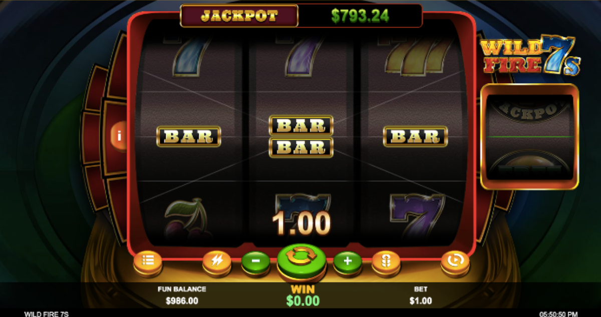Open game info with orange i button
The width and height of the screenshot is (601, 317).
[119, 135]
